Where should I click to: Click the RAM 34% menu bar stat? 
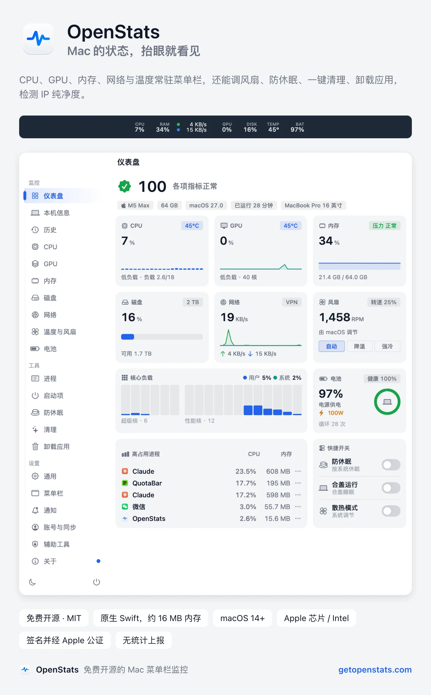[x=163, y=127]
